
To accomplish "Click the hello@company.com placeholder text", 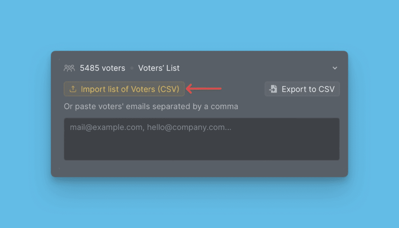I will (189, 127).
